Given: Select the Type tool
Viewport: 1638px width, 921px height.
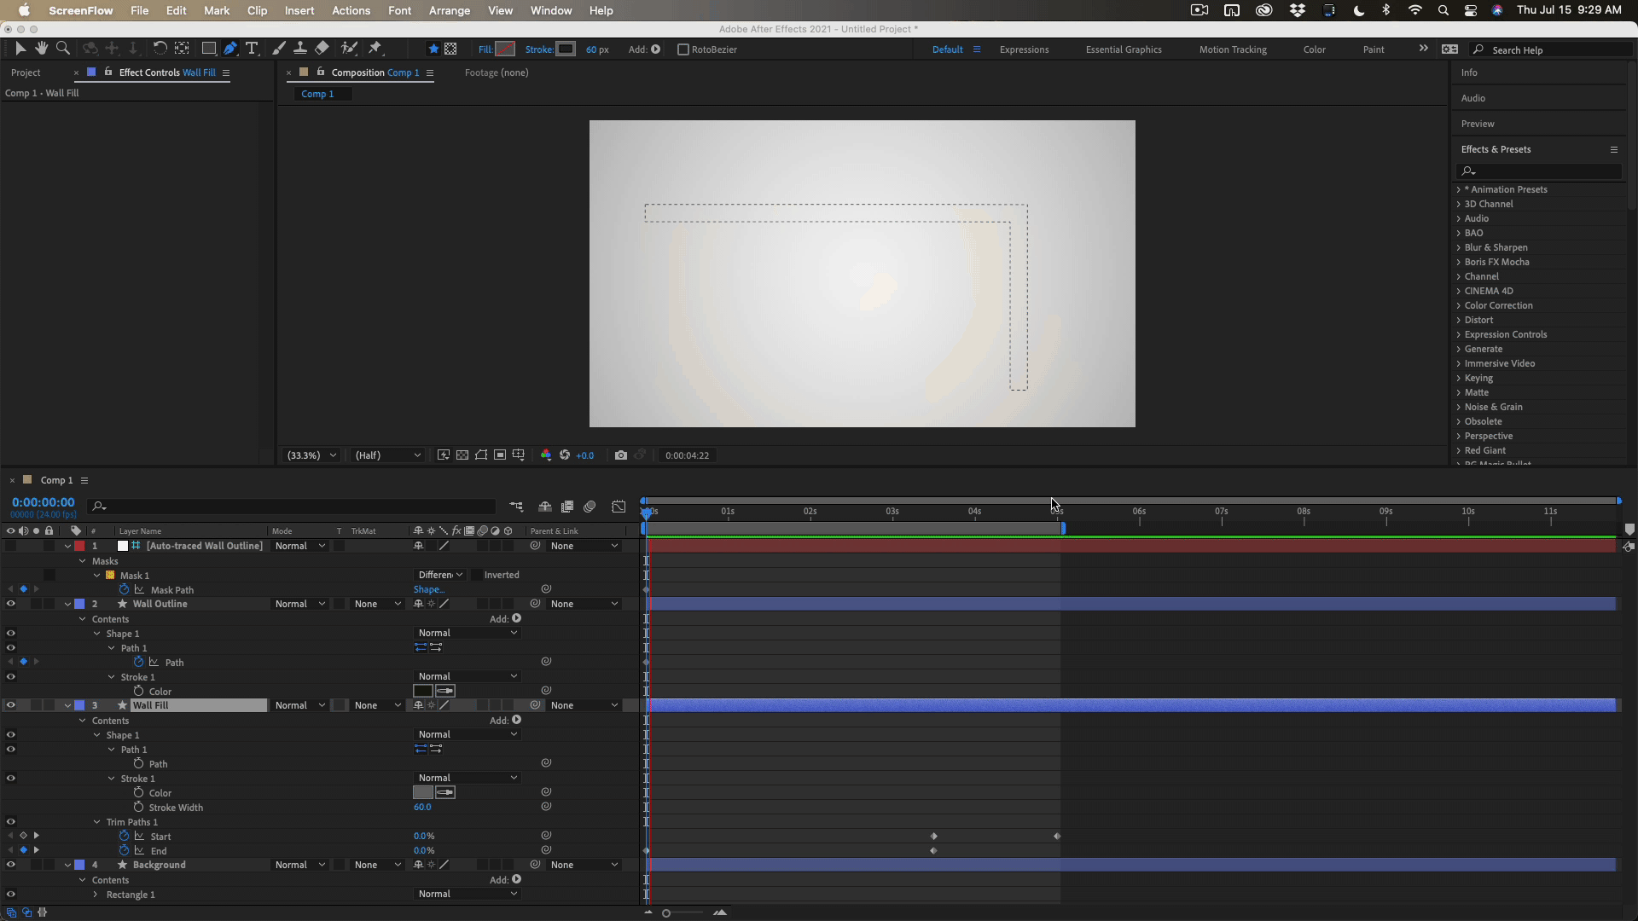Looking at the screenshot, I should [x=252, y=49].
